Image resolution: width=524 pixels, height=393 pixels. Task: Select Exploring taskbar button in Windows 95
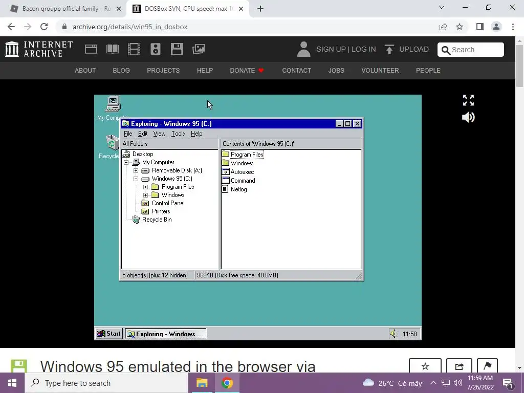pos(166,334)
